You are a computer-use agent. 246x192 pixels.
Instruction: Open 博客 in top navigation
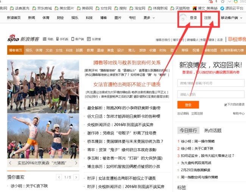(x=104, y=18)
